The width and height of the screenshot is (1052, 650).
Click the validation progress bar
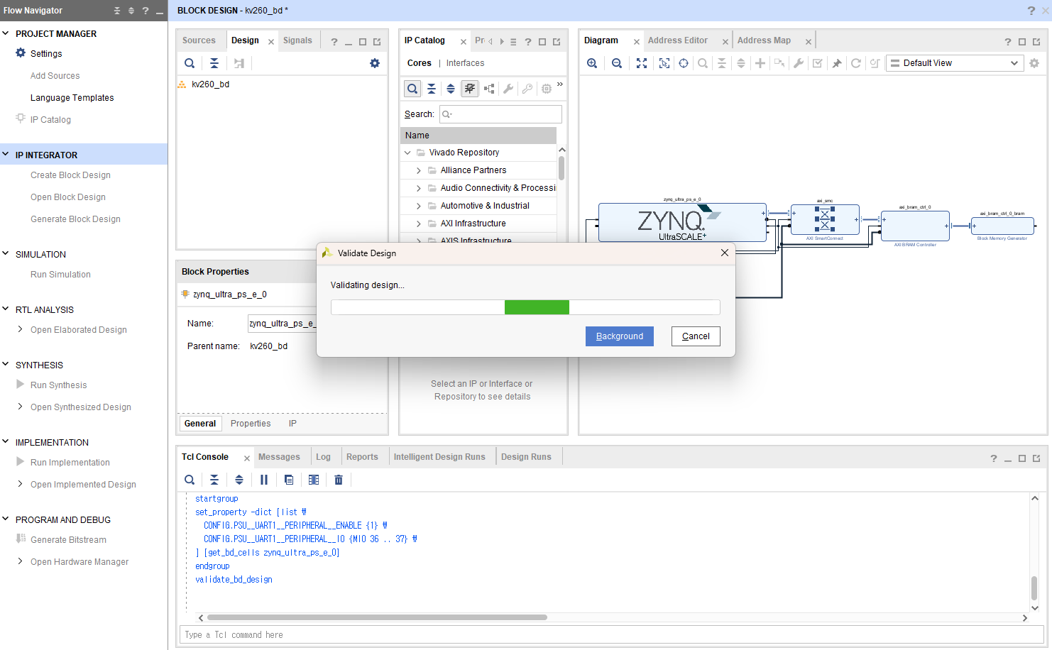coord(525,307)
